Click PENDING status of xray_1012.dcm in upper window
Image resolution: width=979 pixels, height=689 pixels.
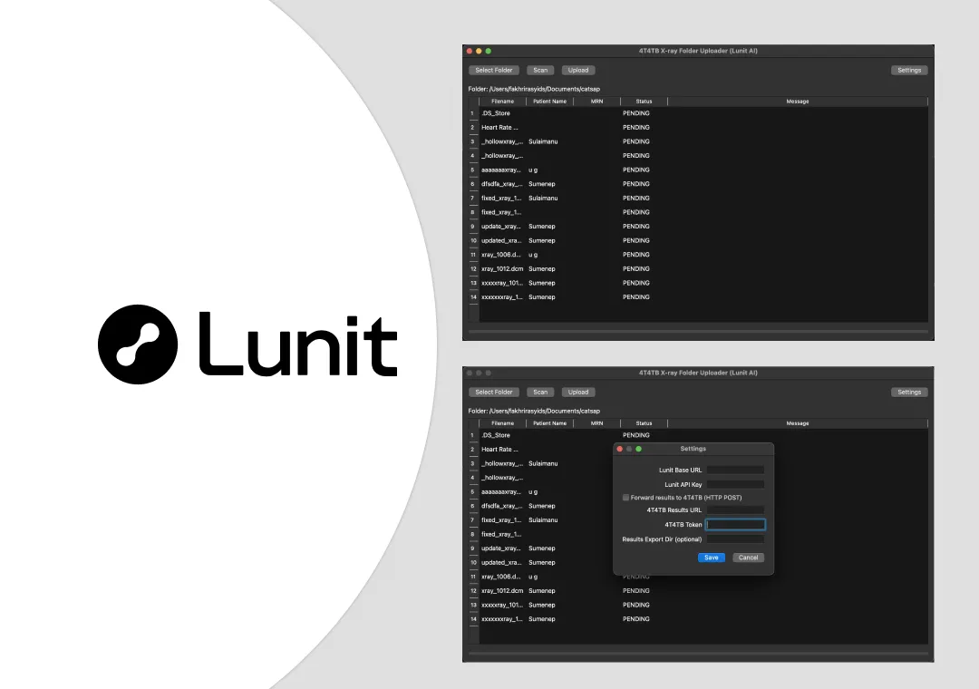(x=635, y=268)
